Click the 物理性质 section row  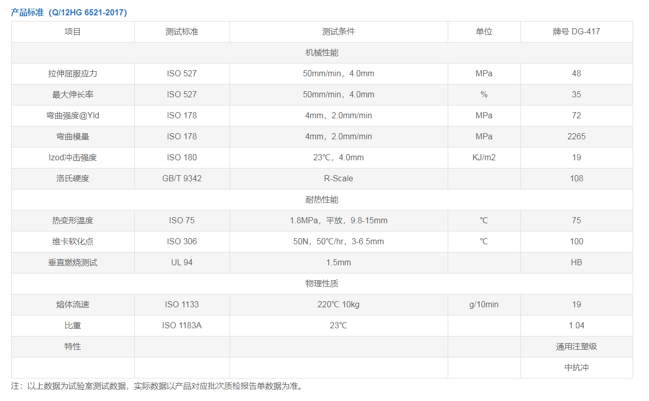(x=322, y=284)
